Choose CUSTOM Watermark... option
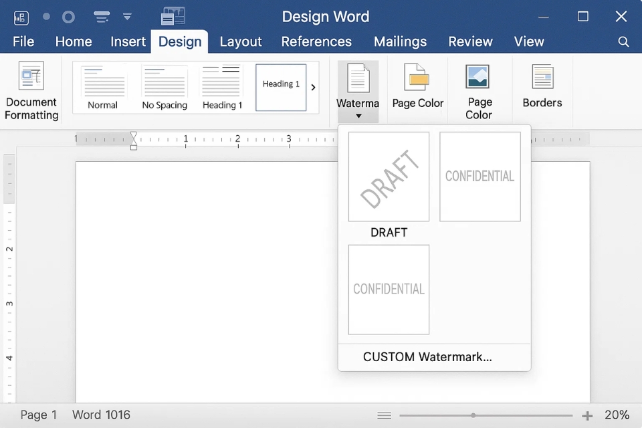The image size is (642, 428). (427, 357)
